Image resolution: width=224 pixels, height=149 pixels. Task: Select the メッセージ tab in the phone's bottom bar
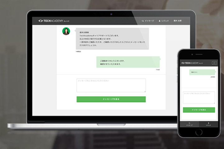(x=189, y=124)
